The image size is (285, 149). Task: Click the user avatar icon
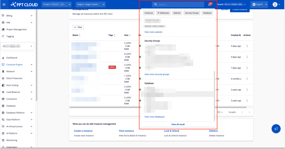coord(275,4)
